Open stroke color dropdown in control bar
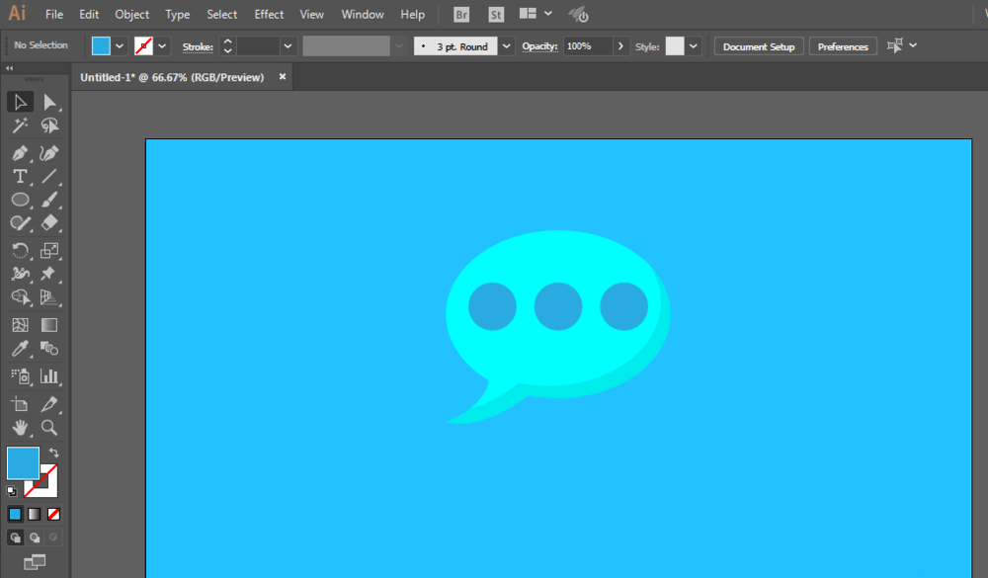 pos(162,46)
